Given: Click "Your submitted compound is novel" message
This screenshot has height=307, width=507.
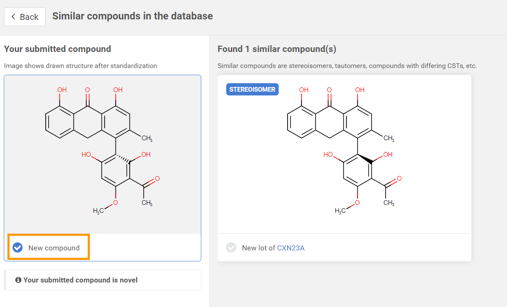Looking at the screenshot, I should click(80, 280).
